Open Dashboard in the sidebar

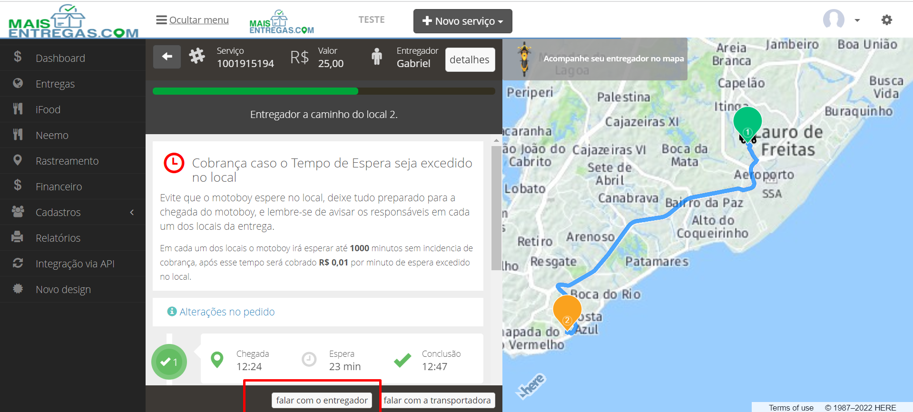[73, 58]
